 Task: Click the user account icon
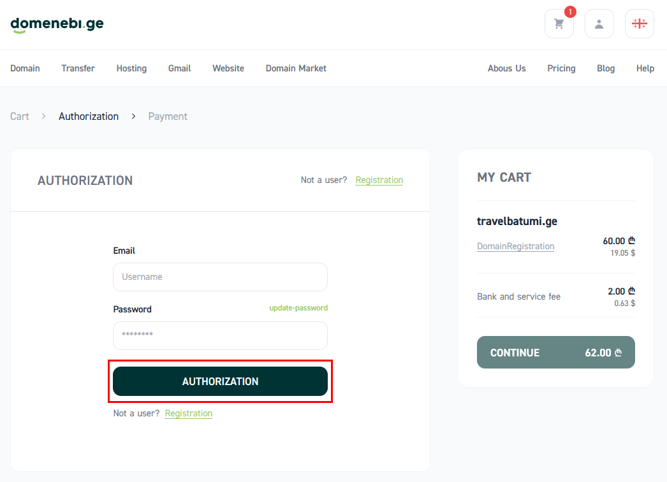click(599, 24)
